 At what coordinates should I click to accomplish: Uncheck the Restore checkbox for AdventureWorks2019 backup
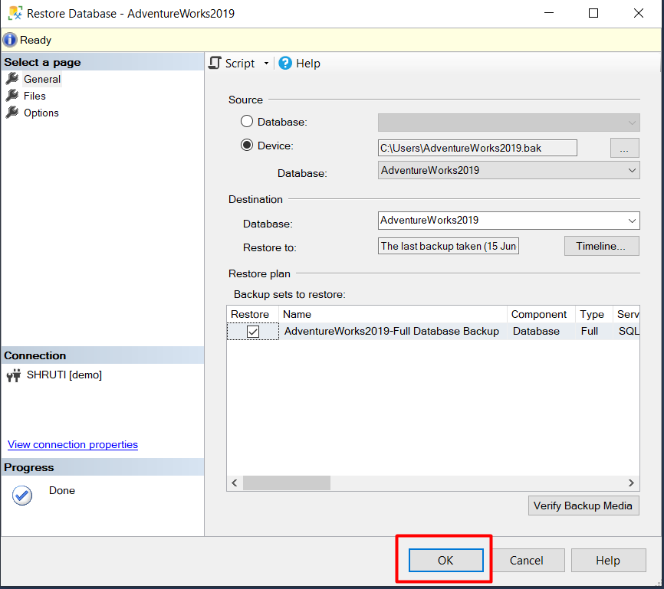point(253,332)
